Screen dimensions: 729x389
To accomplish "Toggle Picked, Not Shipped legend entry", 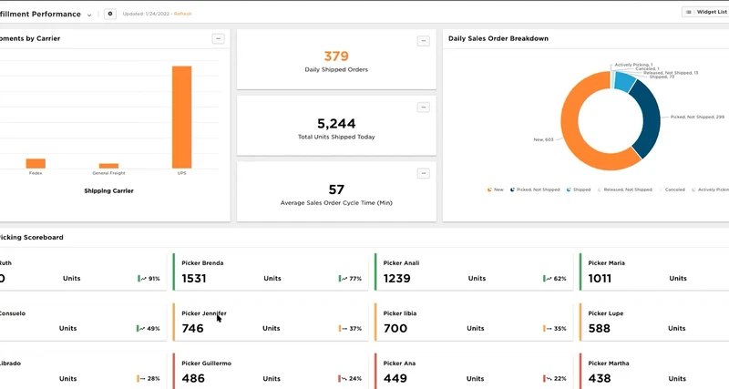I will pos(535,189).
